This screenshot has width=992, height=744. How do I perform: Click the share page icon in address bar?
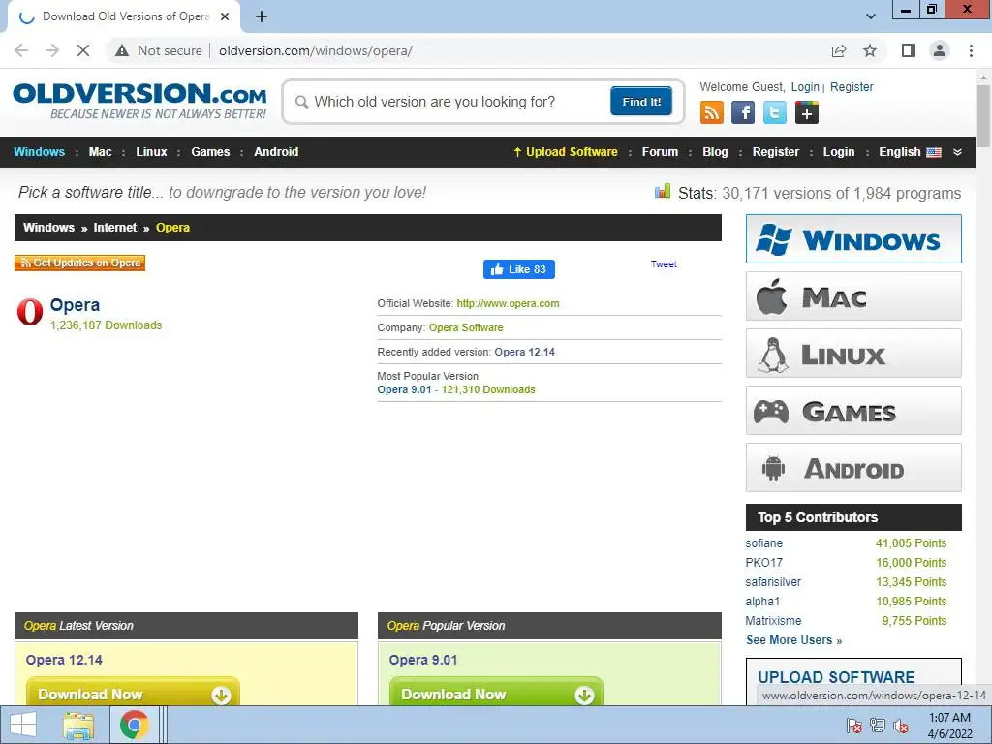tap(839, 50)
